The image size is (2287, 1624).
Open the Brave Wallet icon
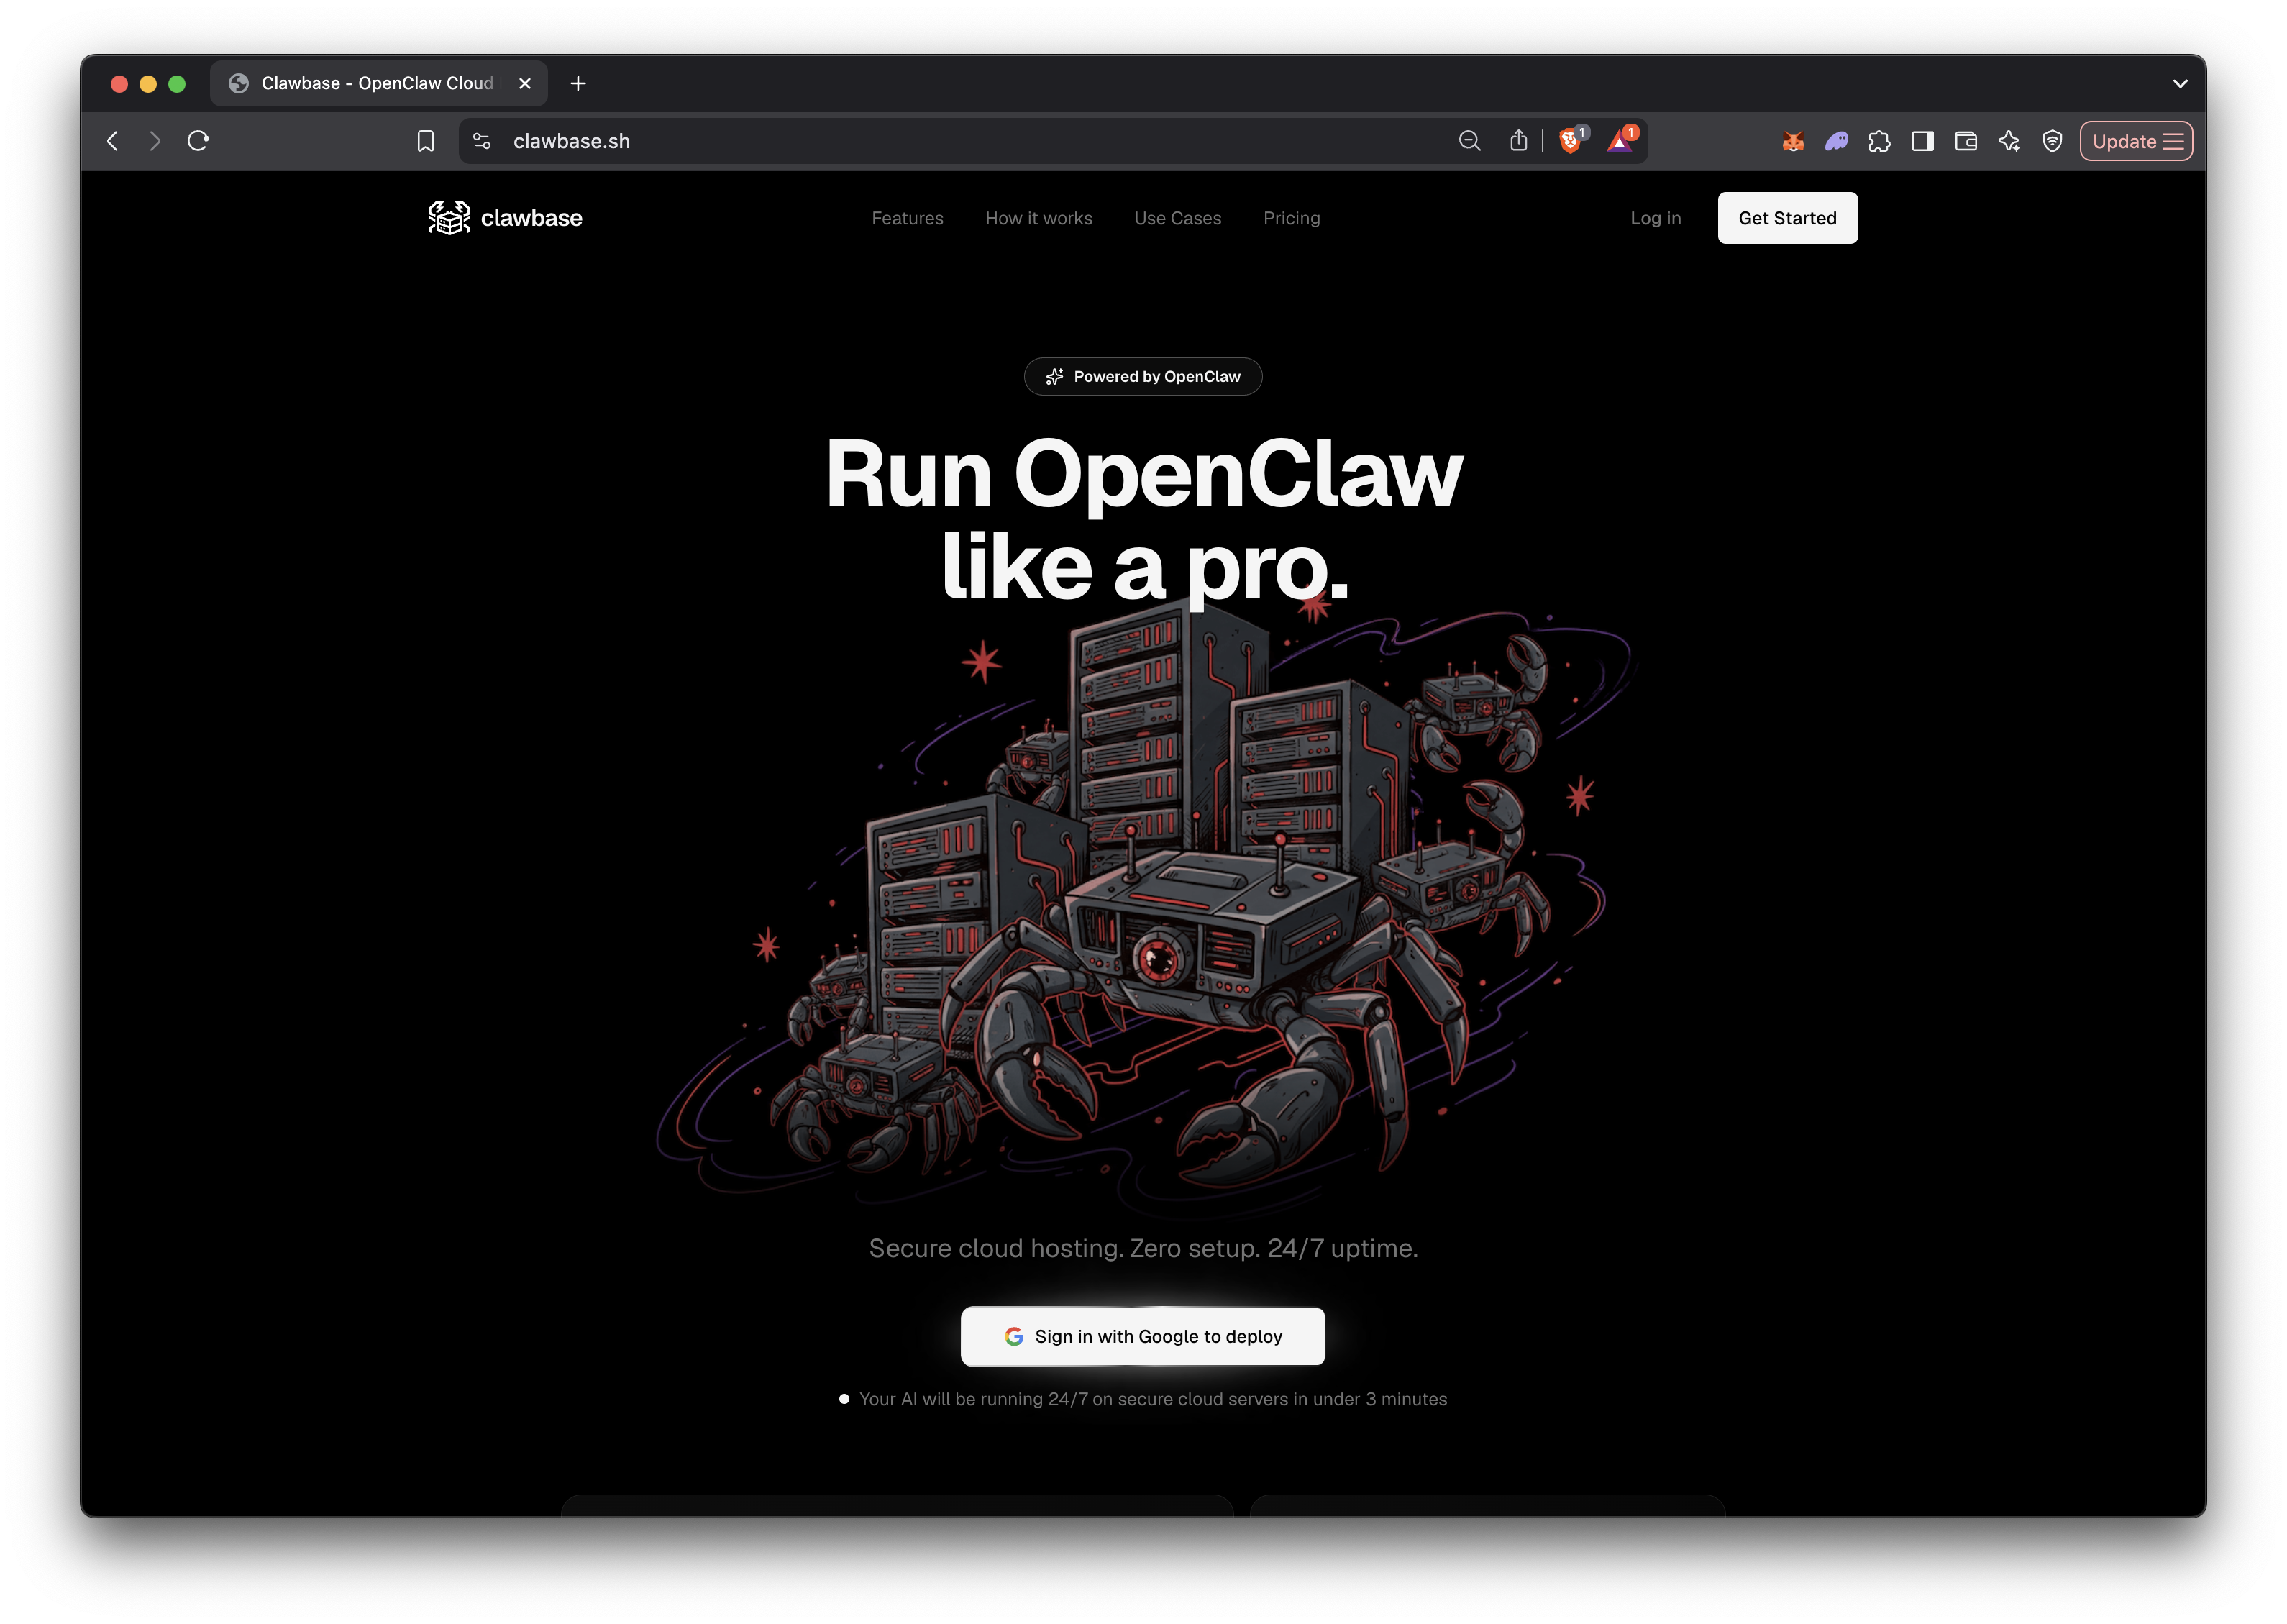coord(1965,141)
